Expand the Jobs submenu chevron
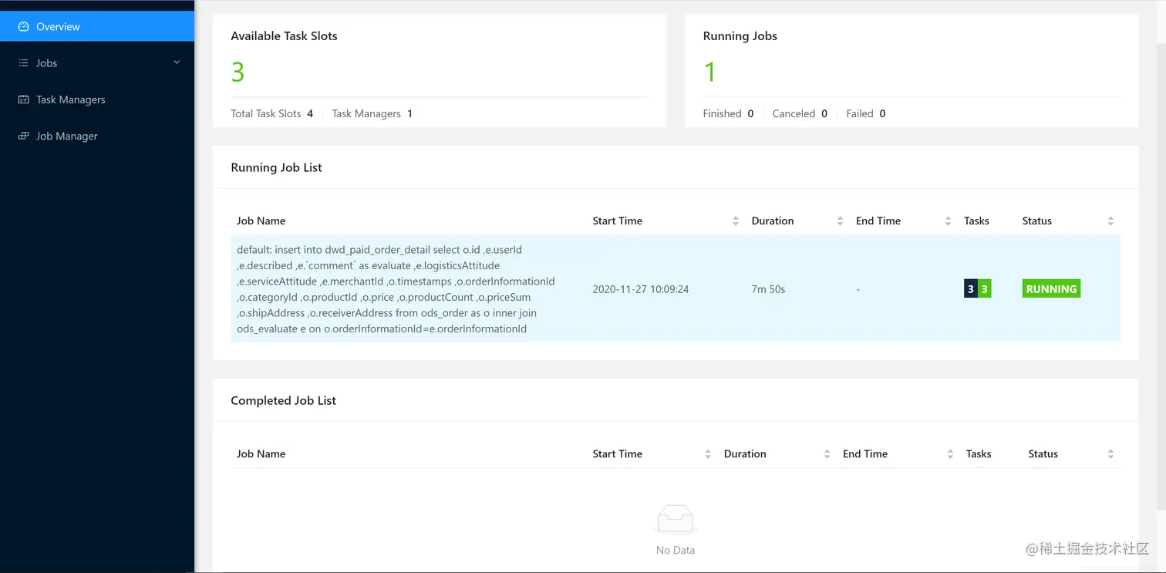This screenshot has height=573, width=1166. 177,62
